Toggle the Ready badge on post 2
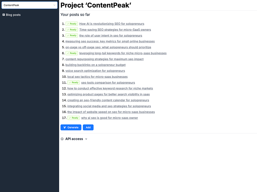 [71, 29]
